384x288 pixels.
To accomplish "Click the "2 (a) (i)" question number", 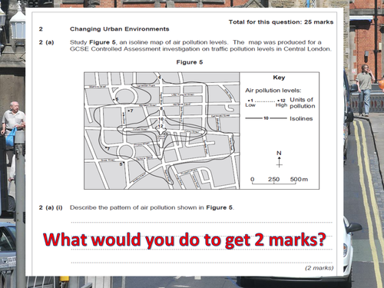I will click(x=51, y=207).
